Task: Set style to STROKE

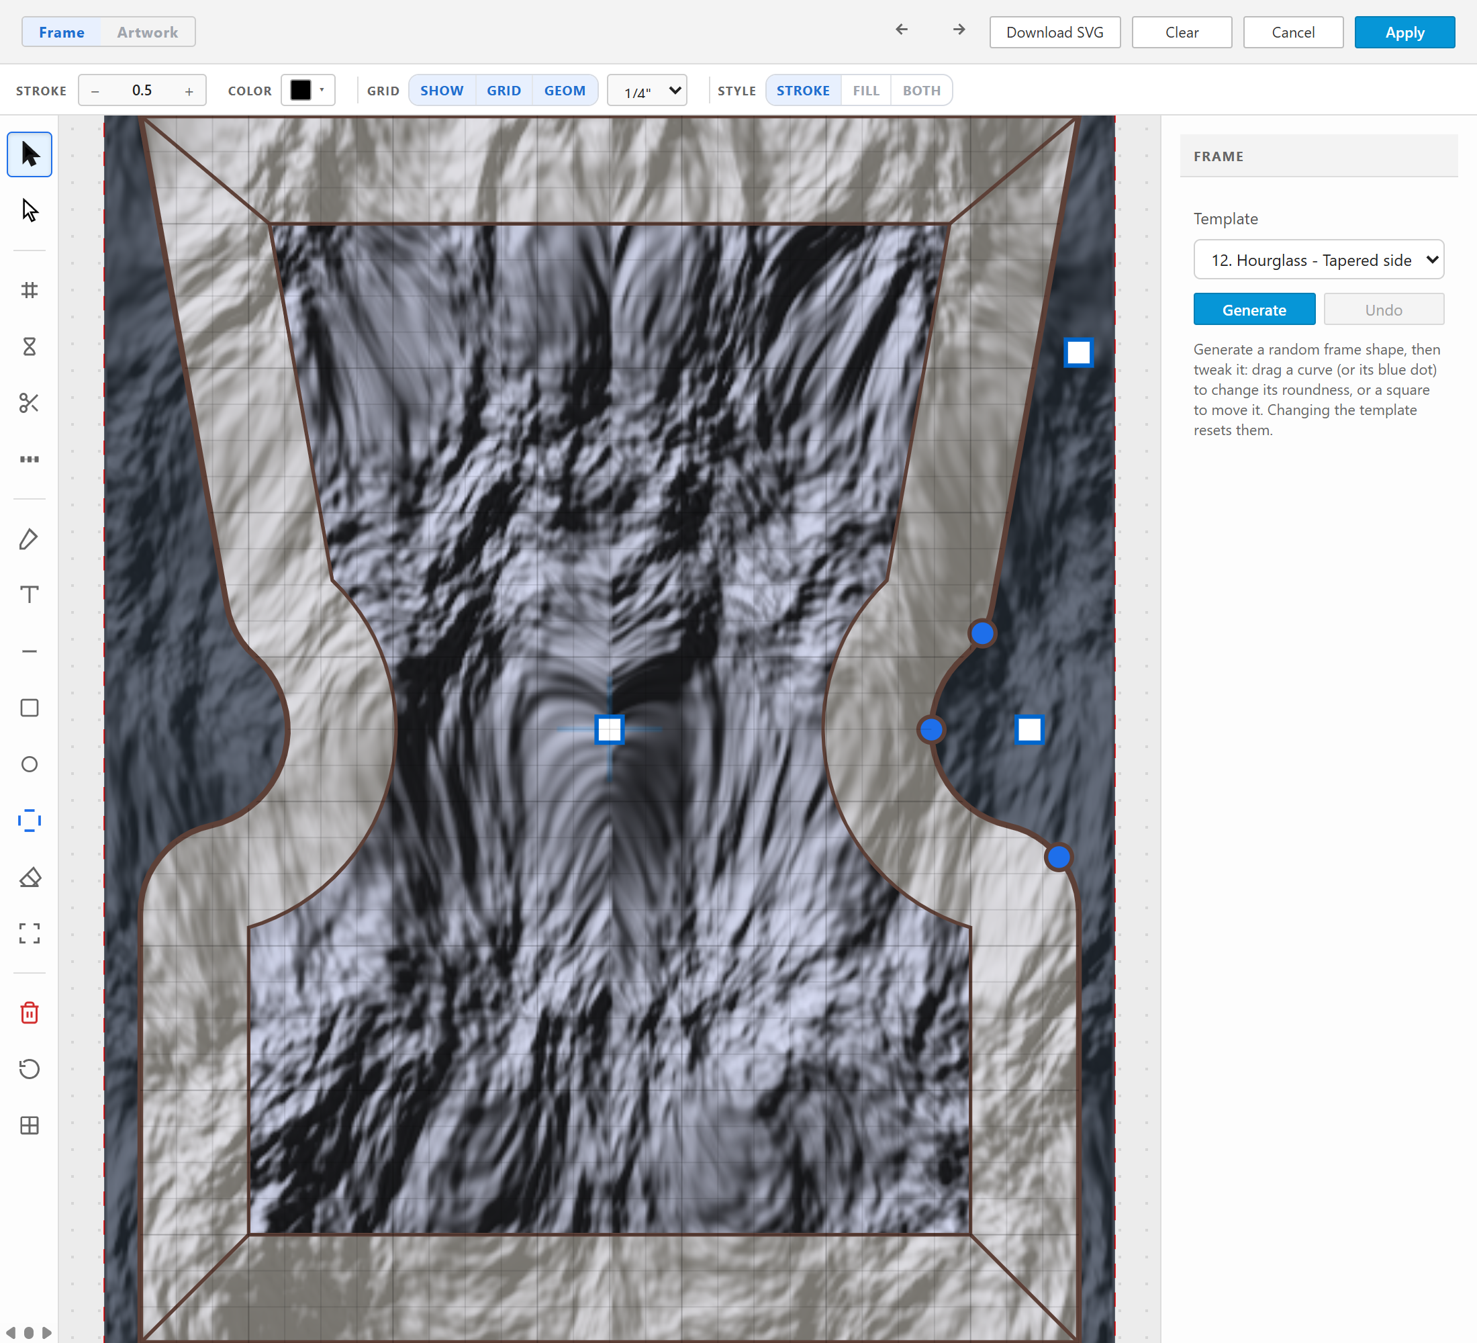Action: (x=803, y=91)
